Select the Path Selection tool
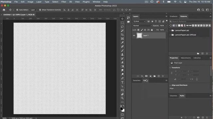 tap(122, 86)
